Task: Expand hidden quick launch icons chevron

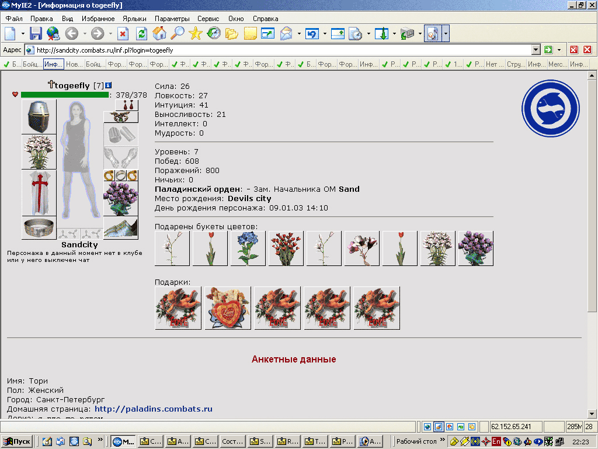Action: 100,440
